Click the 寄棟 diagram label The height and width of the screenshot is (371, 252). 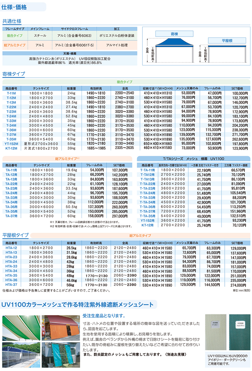(174, 34)
